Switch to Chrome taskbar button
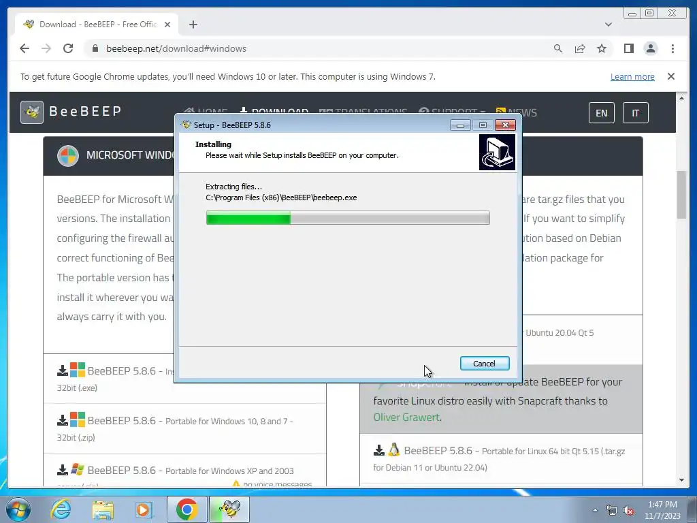 tap(187, 509)
